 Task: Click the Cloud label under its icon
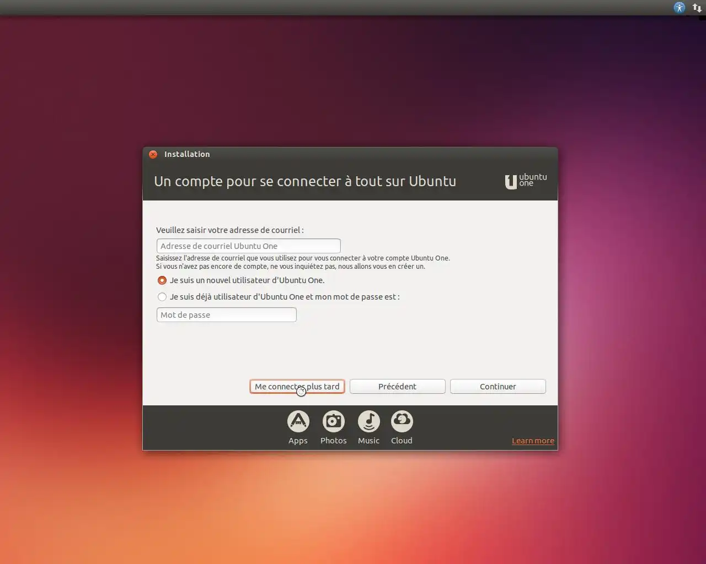(402, 441)
